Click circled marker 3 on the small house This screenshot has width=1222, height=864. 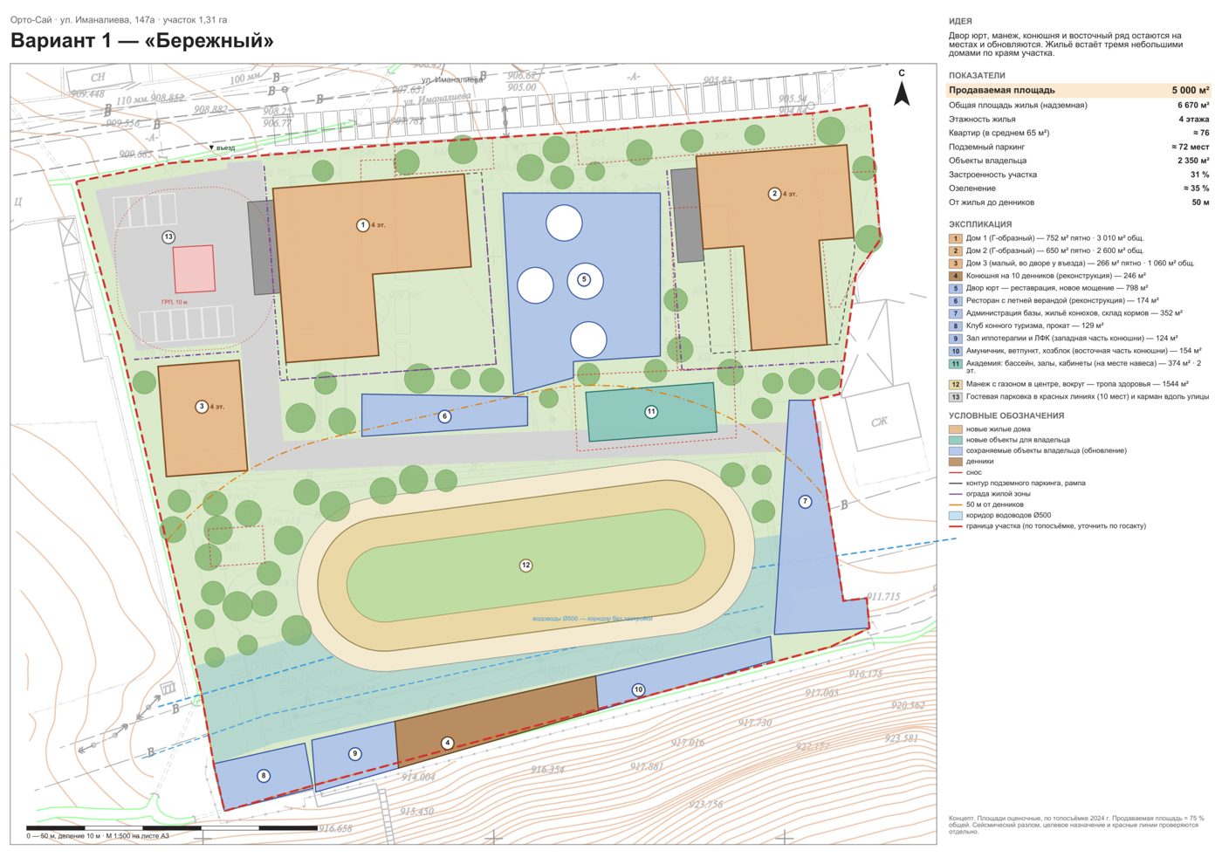click(x=202, y=407)
